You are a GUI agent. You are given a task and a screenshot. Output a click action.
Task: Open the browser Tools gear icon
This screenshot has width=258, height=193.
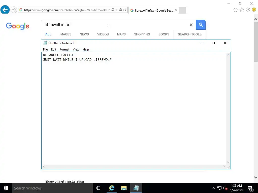coord(248,10)
